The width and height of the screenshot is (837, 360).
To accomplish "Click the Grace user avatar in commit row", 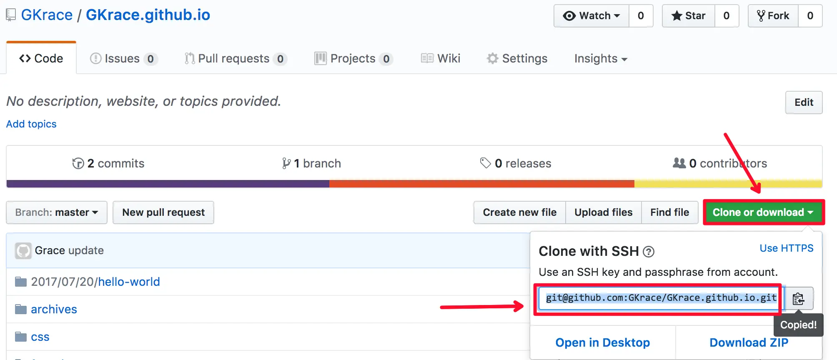I will (23, 251).
